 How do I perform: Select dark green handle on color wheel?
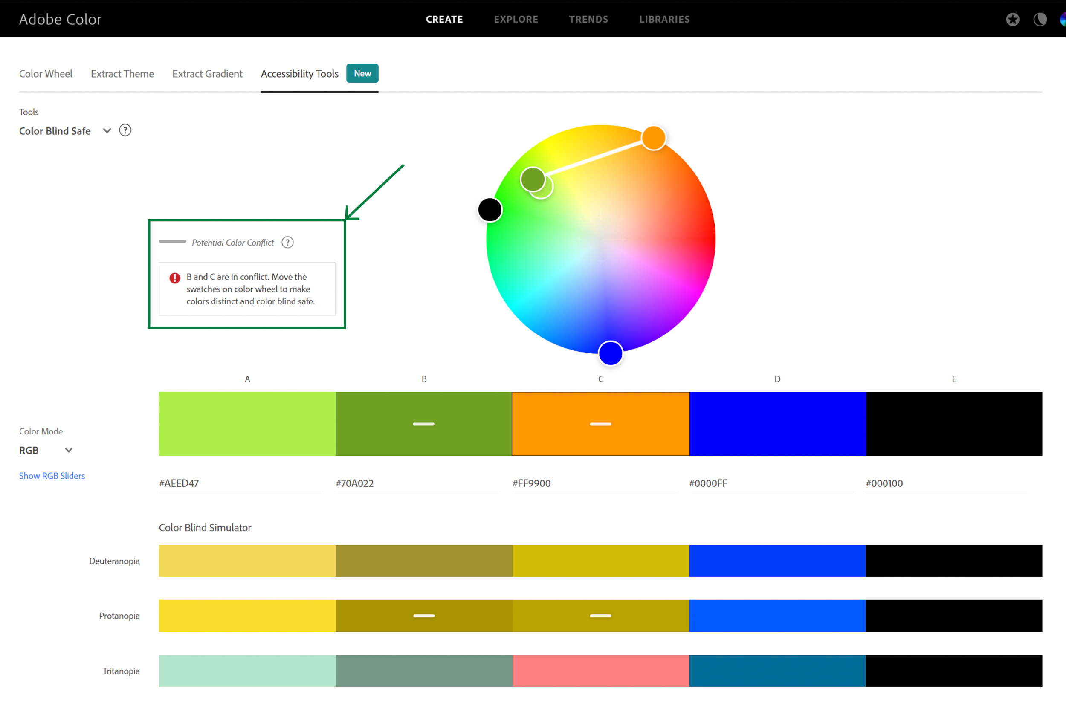tap(532, 179)
